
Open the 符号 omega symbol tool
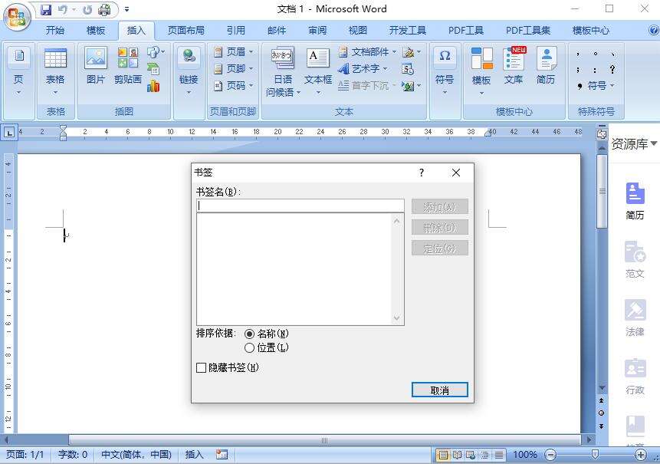(445, 71)
